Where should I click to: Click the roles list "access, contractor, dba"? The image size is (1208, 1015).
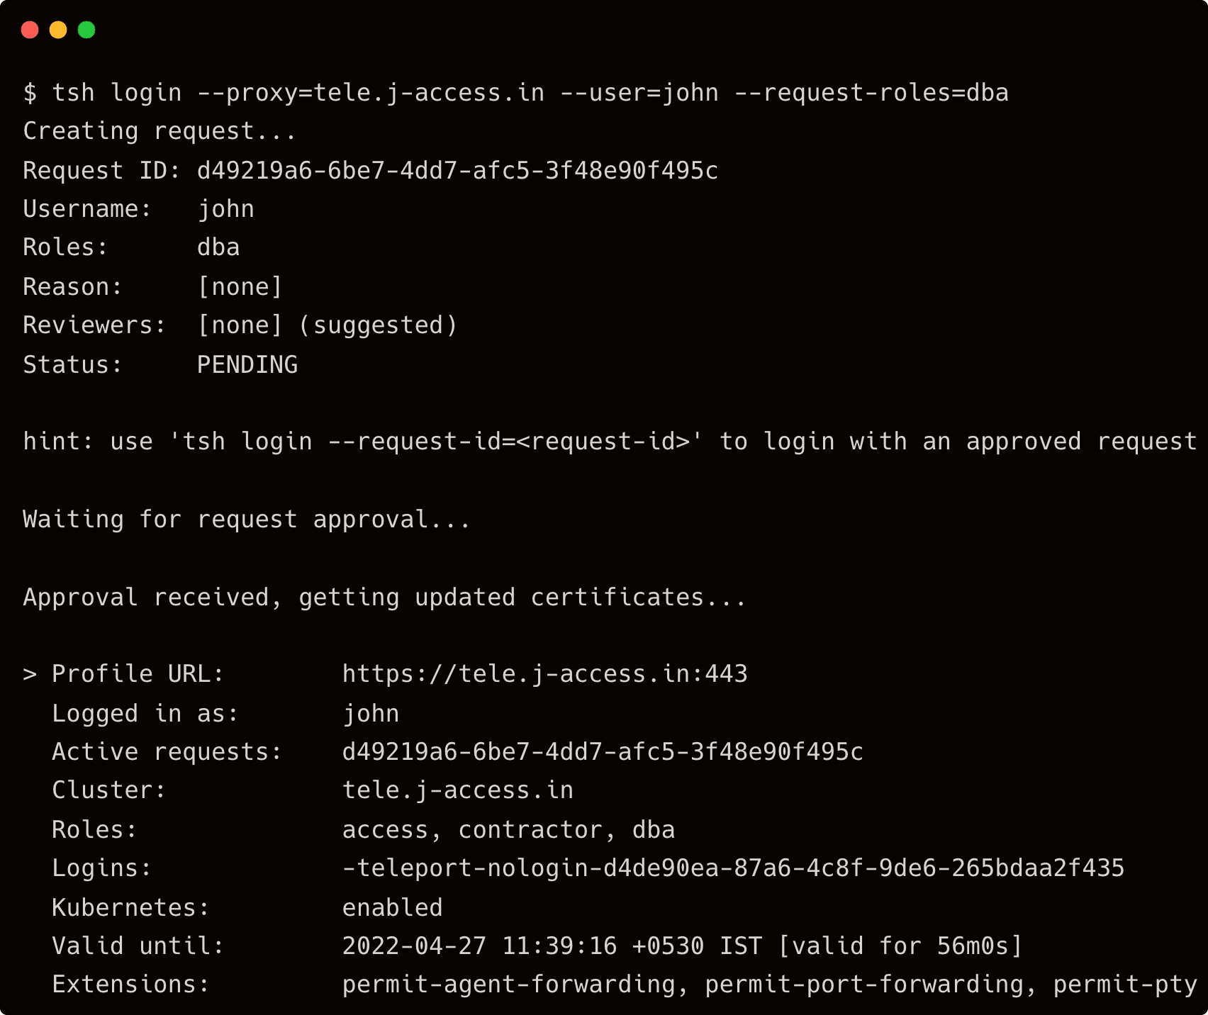pyautogui.click(x=508, y=829)
